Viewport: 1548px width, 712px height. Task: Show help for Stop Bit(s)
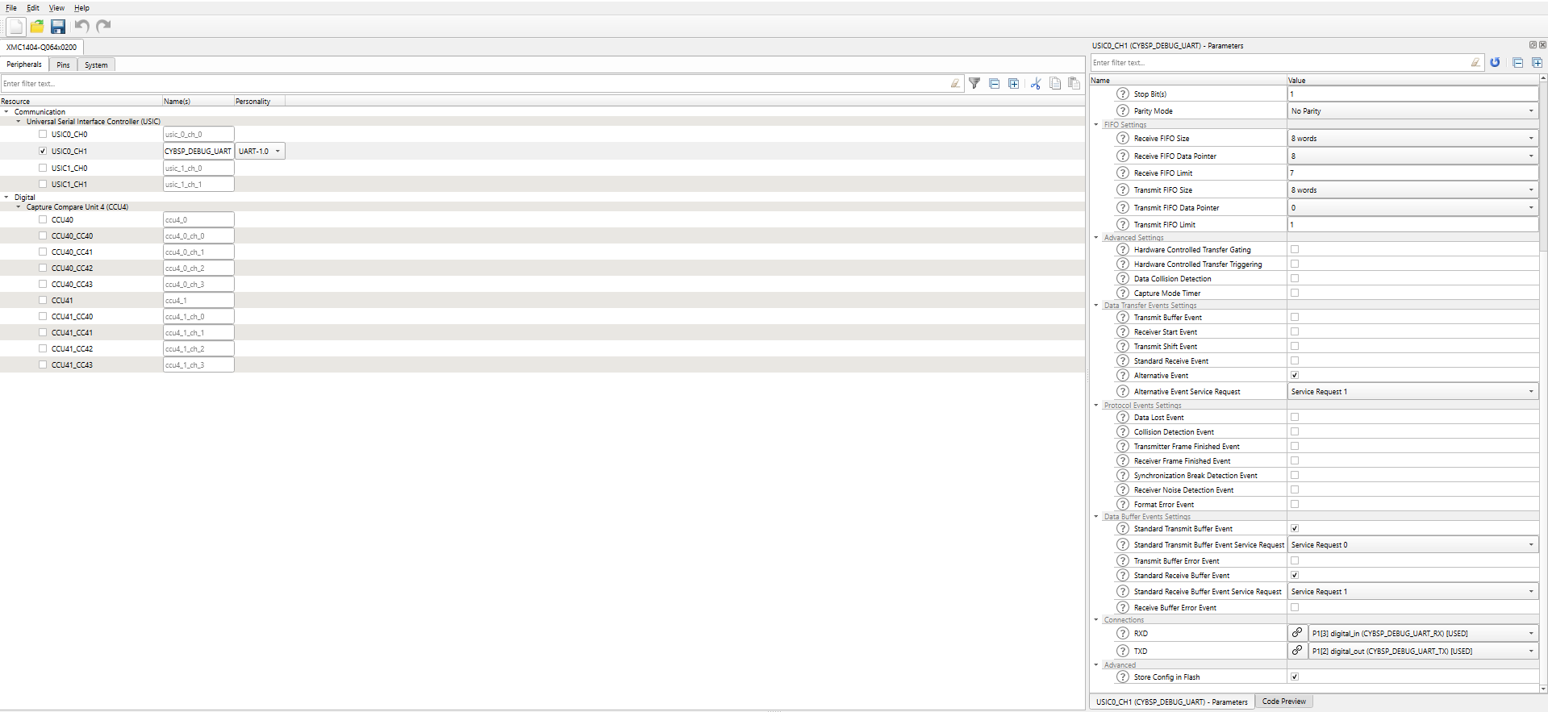click(1123, 94)
